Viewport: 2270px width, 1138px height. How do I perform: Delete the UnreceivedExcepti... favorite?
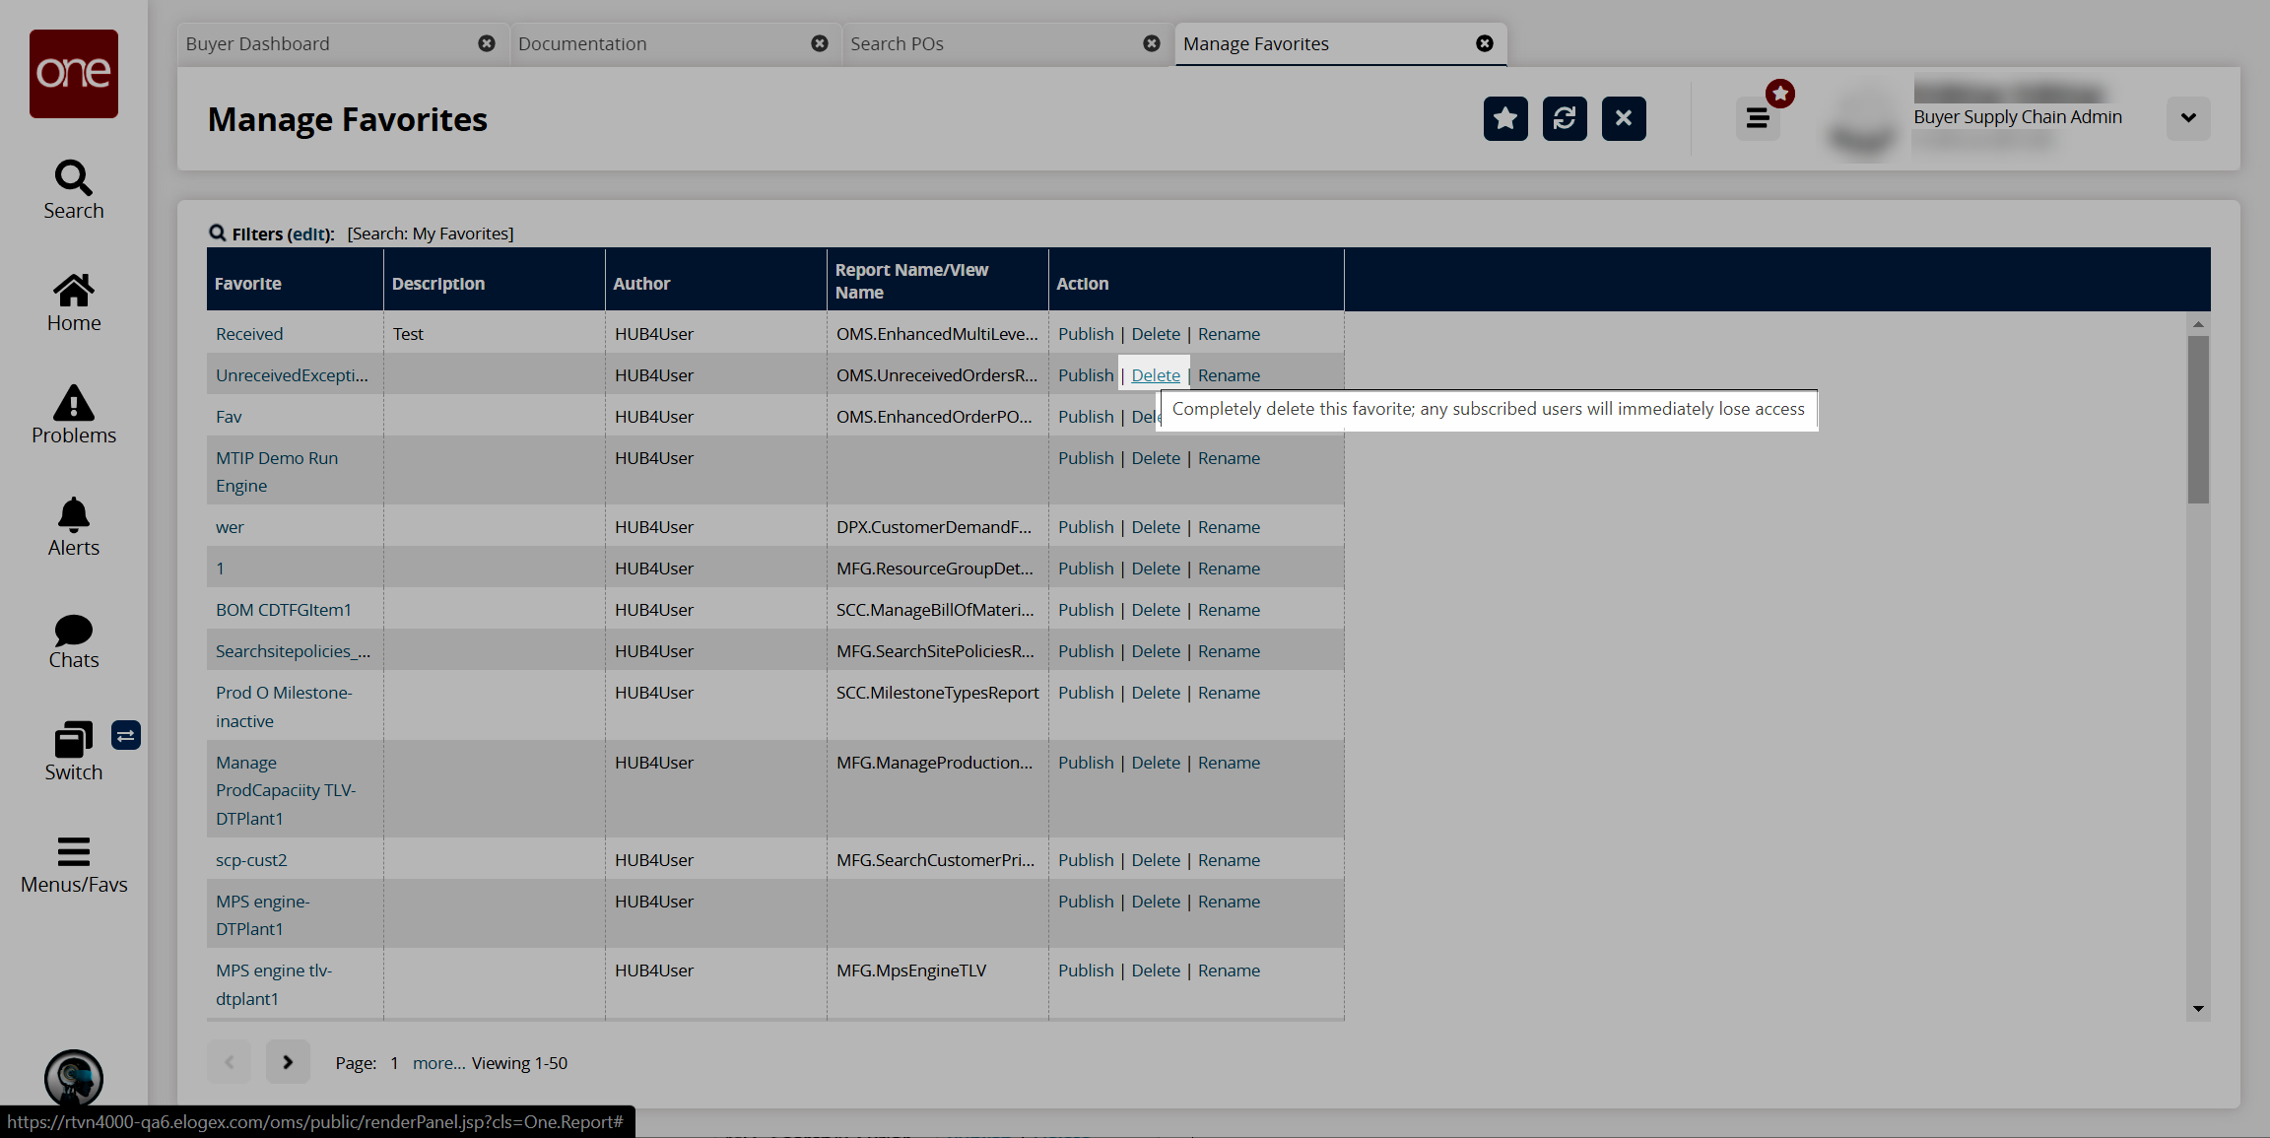coord(1156,375)
